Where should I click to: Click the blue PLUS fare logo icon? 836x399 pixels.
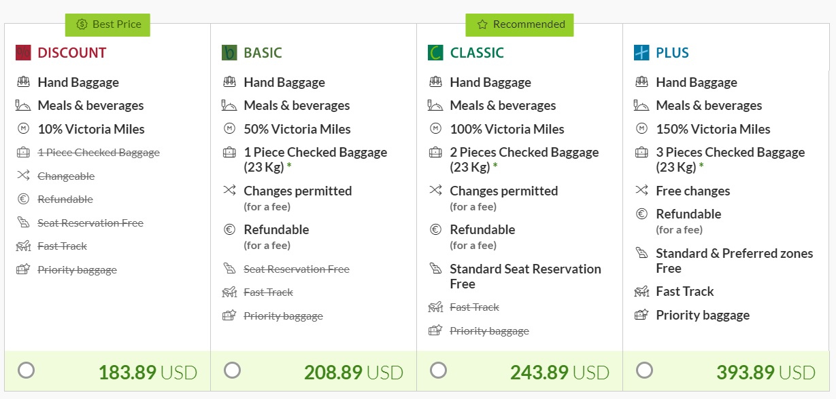pos(641,52)
